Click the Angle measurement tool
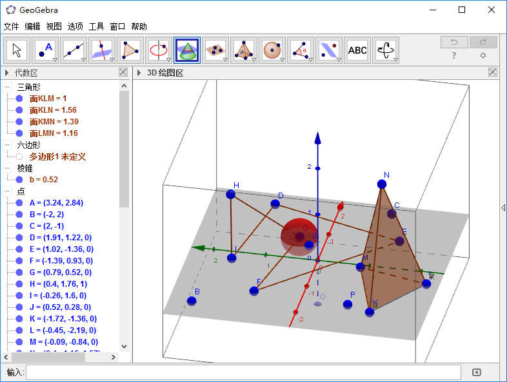This screenshot has width=507, height=382. pyautogui.click(x=301, y=50)
